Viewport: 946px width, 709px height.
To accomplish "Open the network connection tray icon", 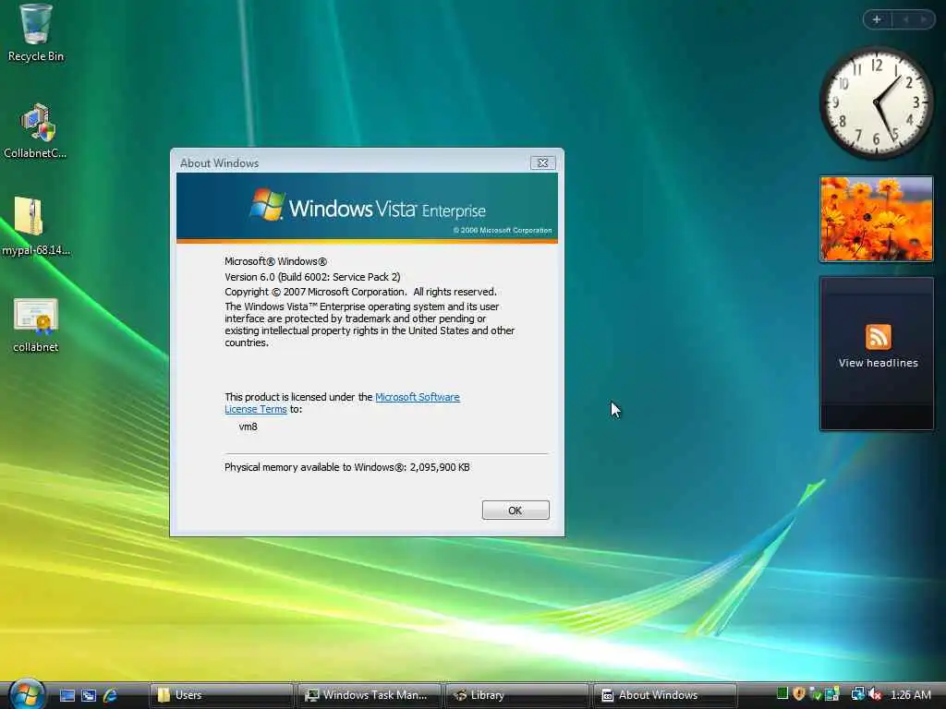I will [x=858, y=694].
